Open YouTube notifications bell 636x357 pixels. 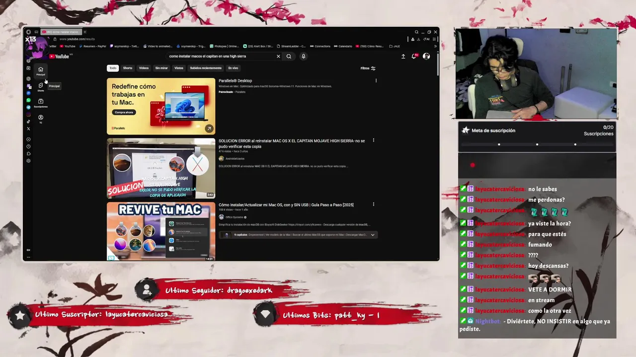tap(414, 56)
